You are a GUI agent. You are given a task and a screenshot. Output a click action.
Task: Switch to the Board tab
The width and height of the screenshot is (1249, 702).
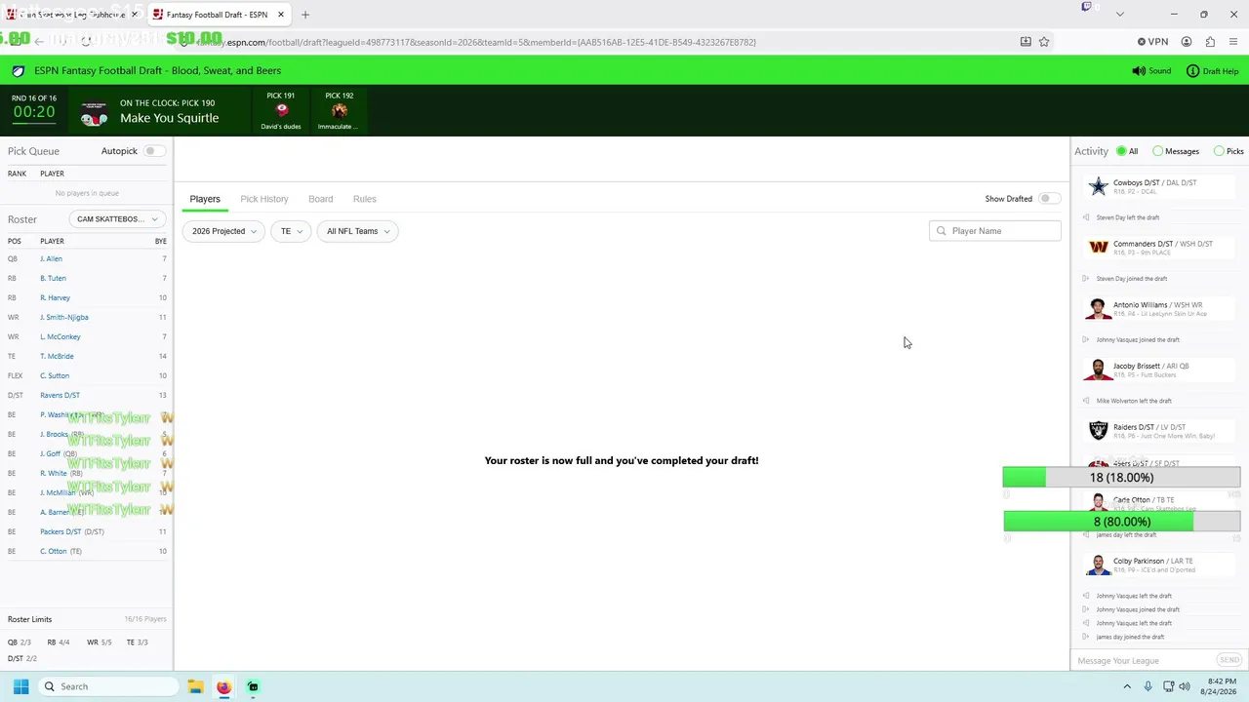tap(321, 199)
